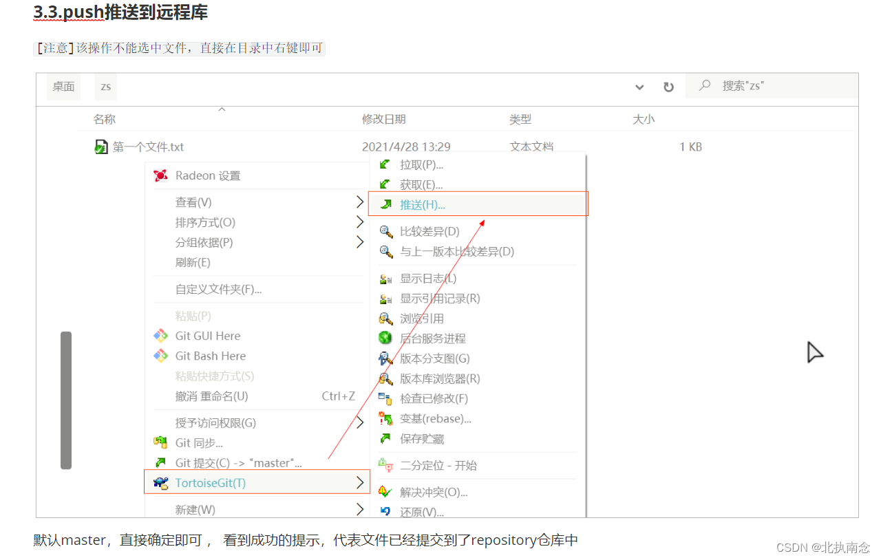Click the 版本分支图(G) icon
This screenshot has width=881, height=560.
pyautogui.click(x=385, y=358)
